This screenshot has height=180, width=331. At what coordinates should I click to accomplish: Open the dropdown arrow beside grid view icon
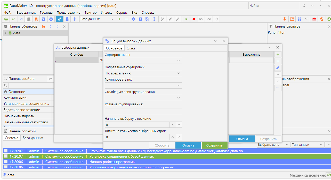point(306,19)
